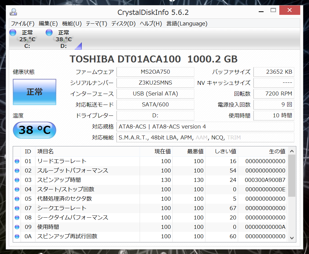Image resolution: width=309 pixels, height=254 pixels.
Task: Click status orb for 代替処理済のセクタ数 row
Action: coord(17,199)
